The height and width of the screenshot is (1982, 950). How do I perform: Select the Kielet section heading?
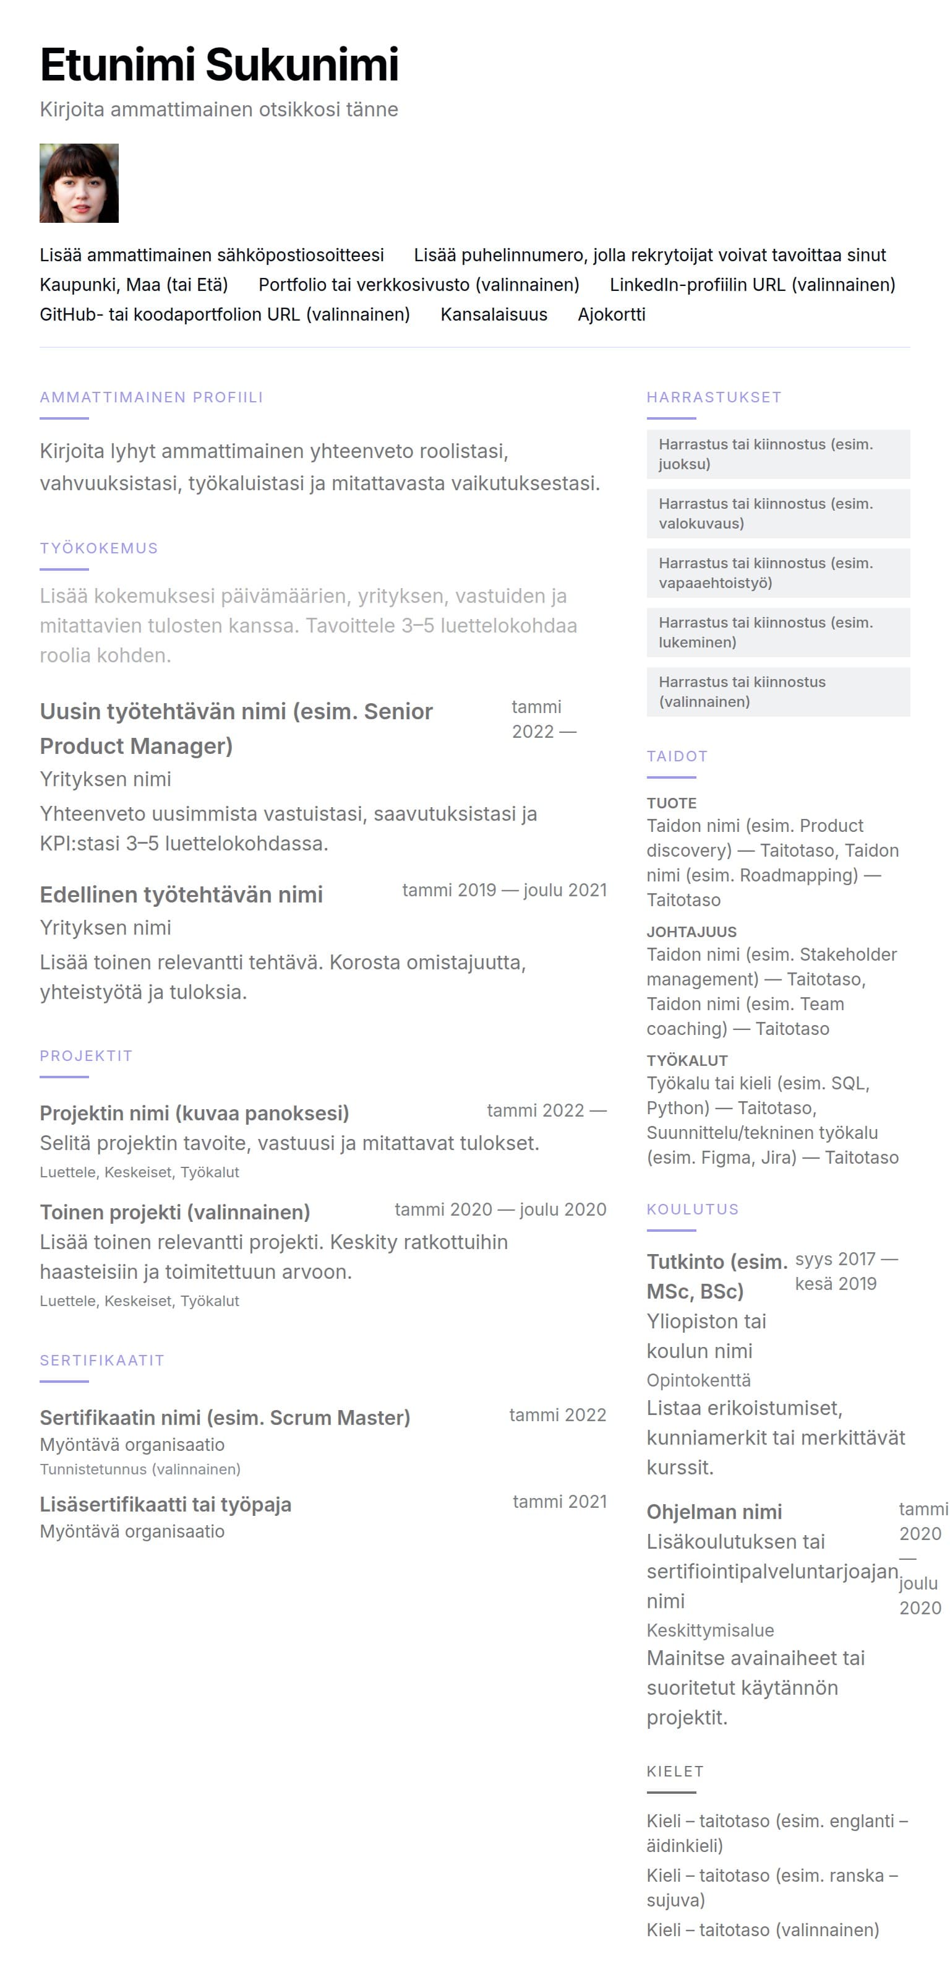pos(675,1771)
